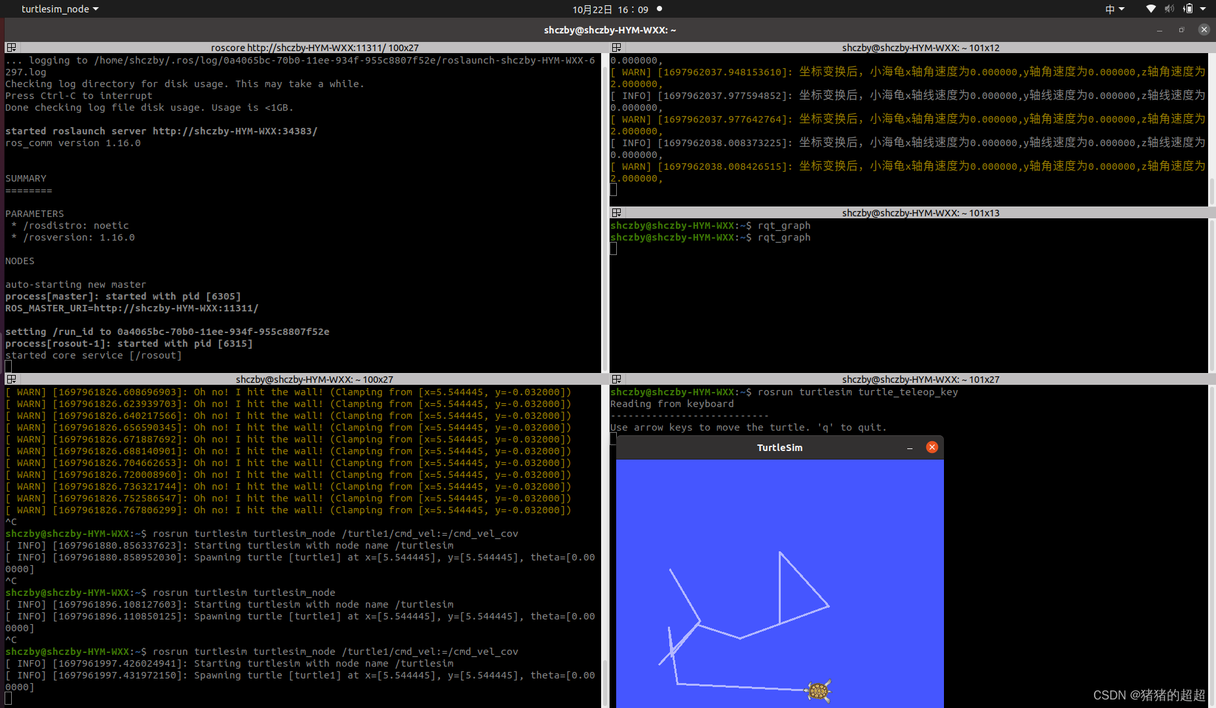This screenshot has height=708, width=1216.
Task: Click the turtle in TurtleSim canvas
Action: pyautogui.click(x=818, y=691)
